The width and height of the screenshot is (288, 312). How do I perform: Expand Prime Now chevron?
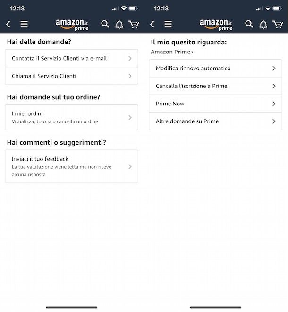tap(274, 104)
